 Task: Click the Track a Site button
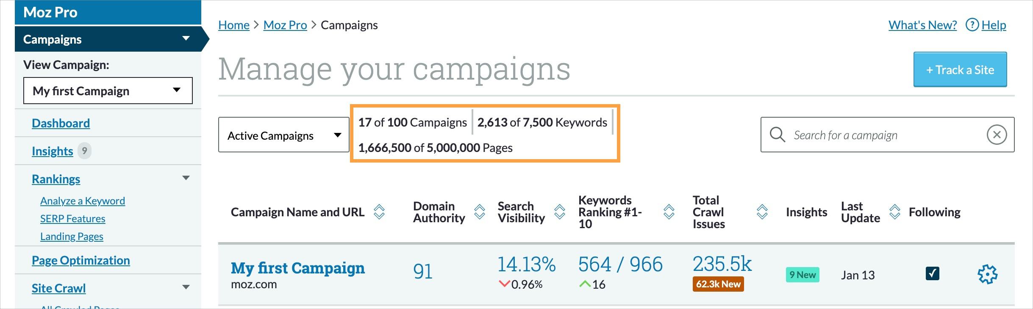coord(960,70)
